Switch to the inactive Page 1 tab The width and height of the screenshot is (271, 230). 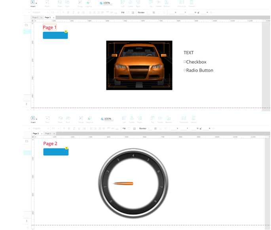point(48,133)
